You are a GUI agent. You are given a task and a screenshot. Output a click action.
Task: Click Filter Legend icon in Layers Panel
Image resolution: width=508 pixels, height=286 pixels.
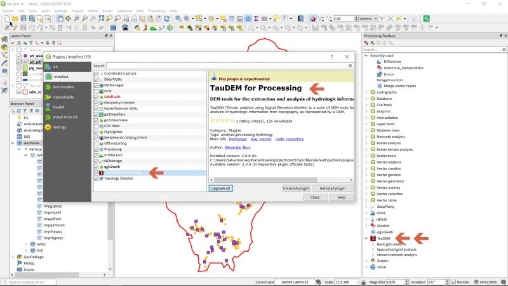click(x=31, y=43)
